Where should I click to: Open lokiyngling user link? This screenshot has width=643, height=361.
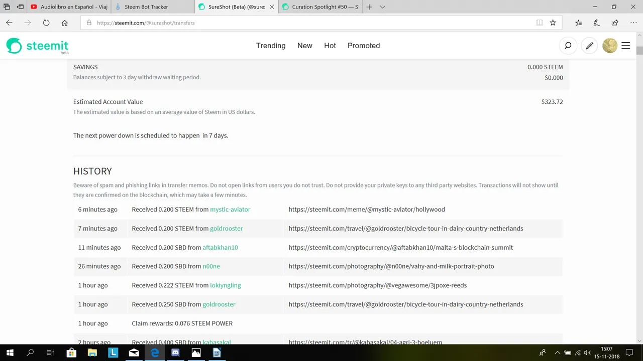point(226,285)
